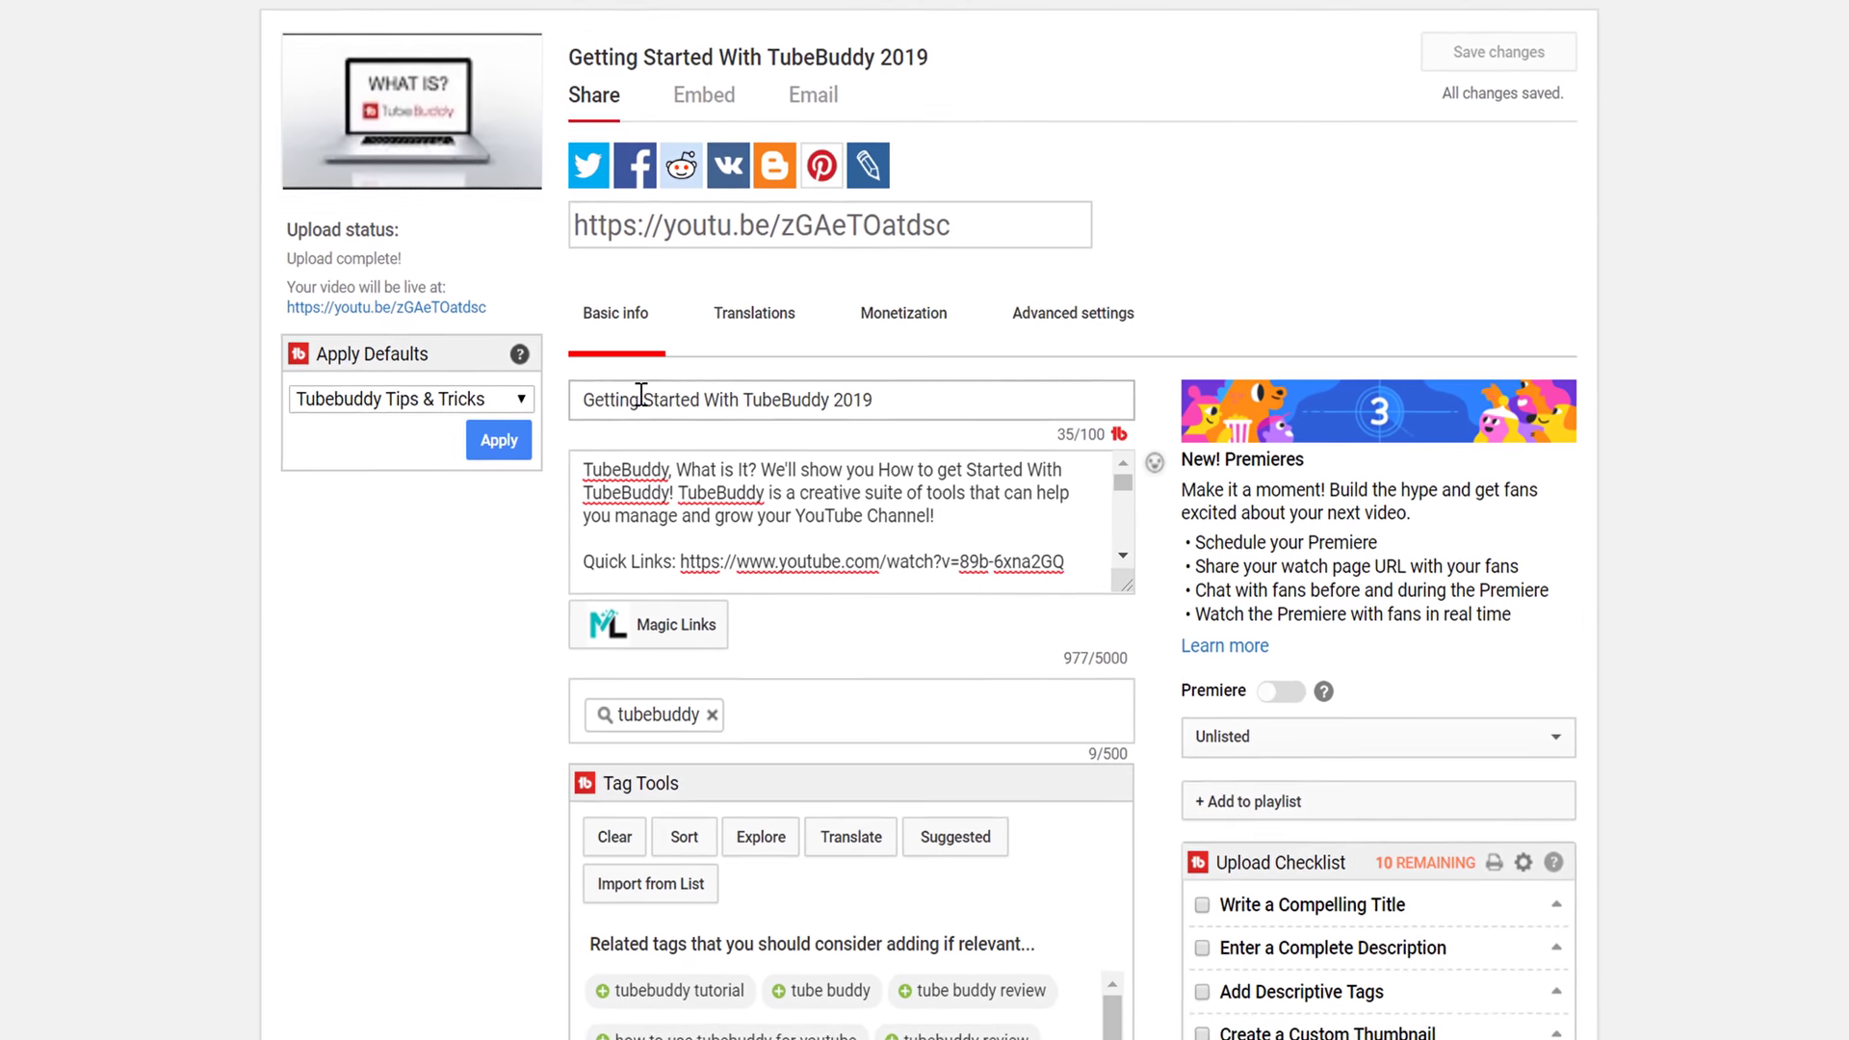This screenshot has width=1849, height=1040.
Task: Click the Premieres promo banner image
Action: (1378, 411)
